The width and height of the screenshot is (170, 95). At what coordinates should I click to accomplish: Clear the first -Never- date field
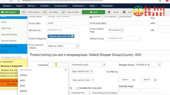pyautogui.click(x=134, y=80)
